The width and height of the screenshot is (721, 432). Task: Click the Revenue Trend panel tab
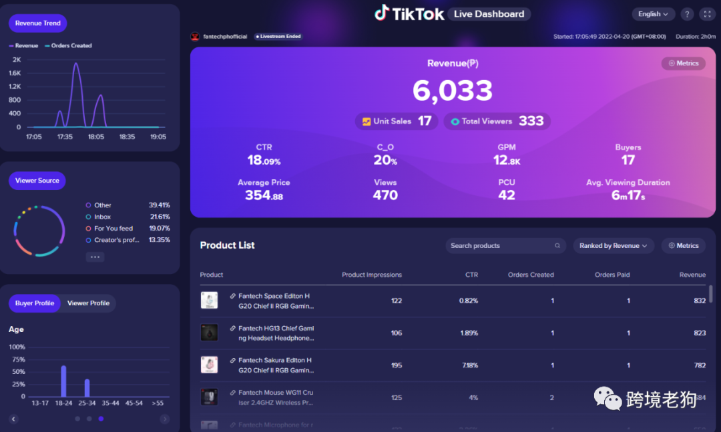click(x=37, y=23)
